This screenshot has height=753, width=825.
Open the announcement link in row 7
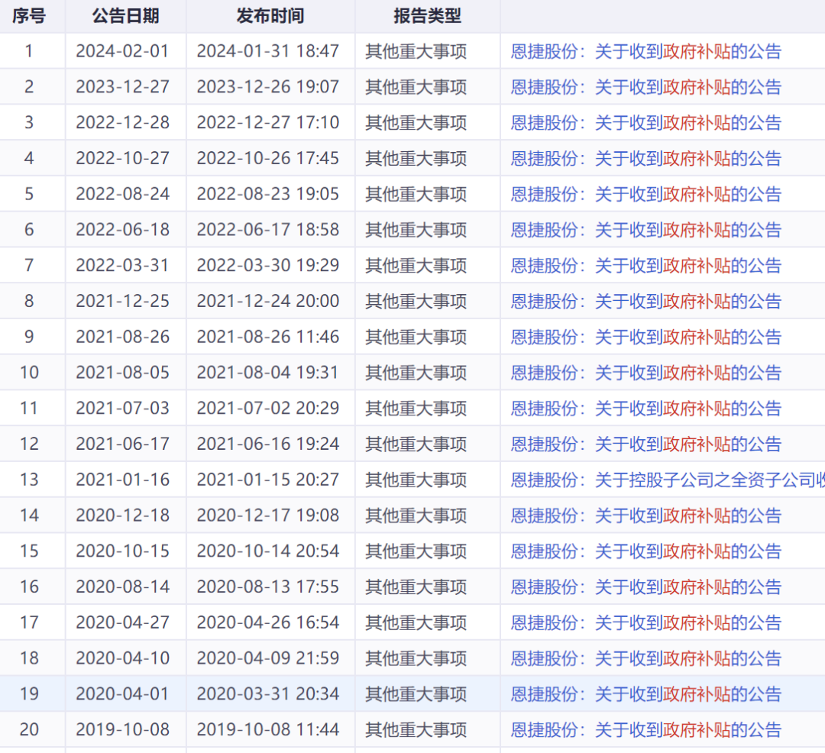coord(646,266)
